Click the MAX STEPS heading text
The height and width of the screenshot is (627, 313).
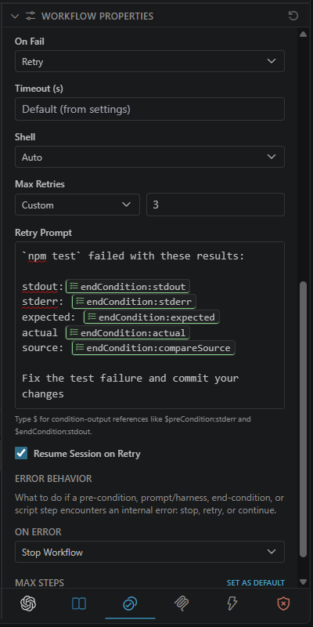39,582
